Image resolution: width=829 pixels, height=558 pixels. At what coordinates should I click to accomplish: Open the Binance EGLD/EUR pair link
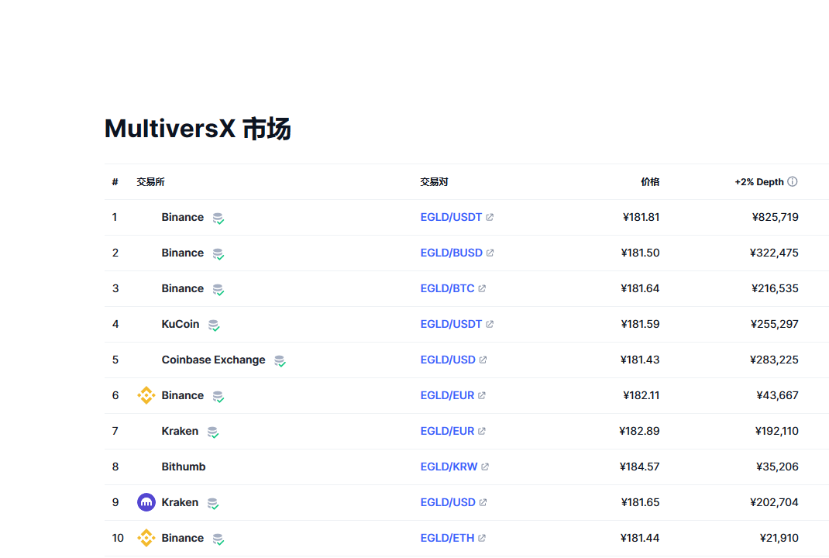[x=447, y=395]
